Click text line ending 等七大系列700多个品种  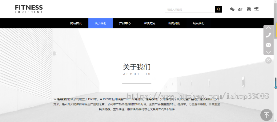click(x=137, y=109)
